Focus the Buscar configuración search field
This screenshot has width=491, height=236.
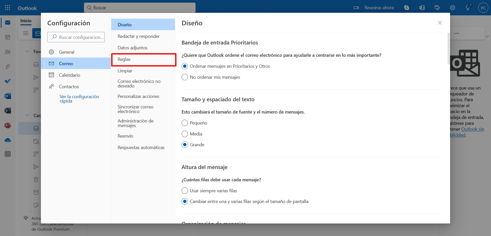coord(76,37)
